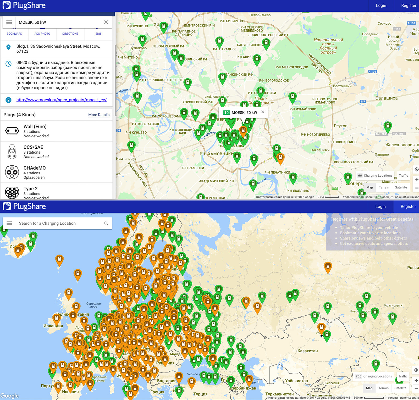The height and width of the screenshot is (400, 419).
Task: Click magnifier search icon in lower bar
Action: pos(106,223)
